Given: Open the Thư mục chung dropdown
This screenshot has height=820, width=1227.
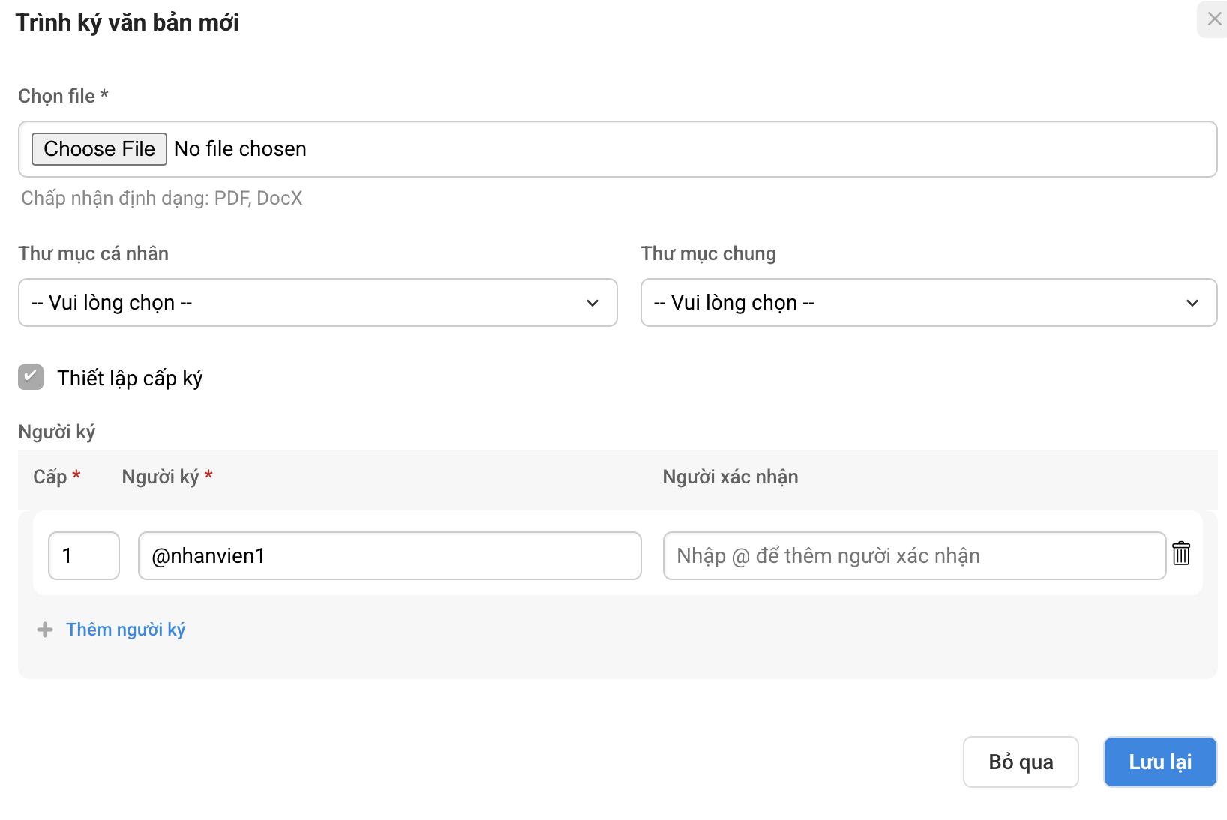Looking at the screenshot, I should (x=928, y=303).
